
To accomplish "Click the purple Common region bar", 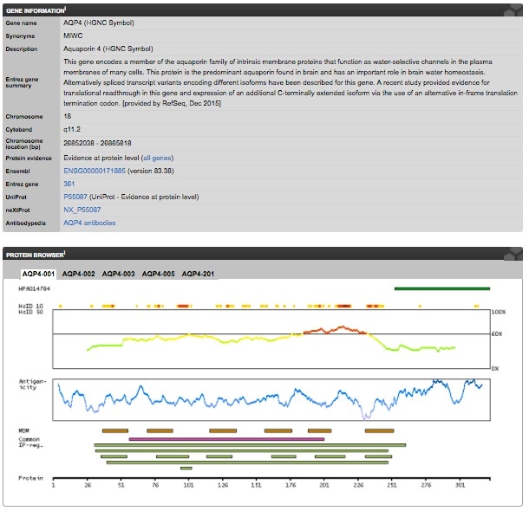I will pyautogui.click(x=226, y=439).
